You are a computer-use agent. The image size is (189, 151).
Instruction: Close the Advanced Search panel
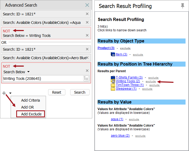point(87,5)
